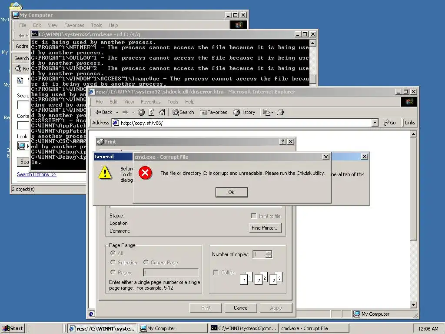Viewport: 445px width, 334px height.
Task: Expand the Address bar dropdown in Internet Explorer
Action: coord(375,123)
